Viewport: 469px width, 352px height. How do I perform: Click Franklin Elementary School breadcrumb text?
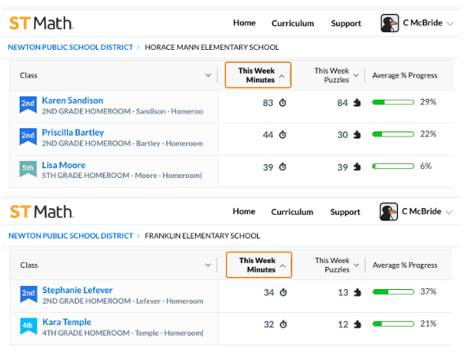(x=202, y=236)
